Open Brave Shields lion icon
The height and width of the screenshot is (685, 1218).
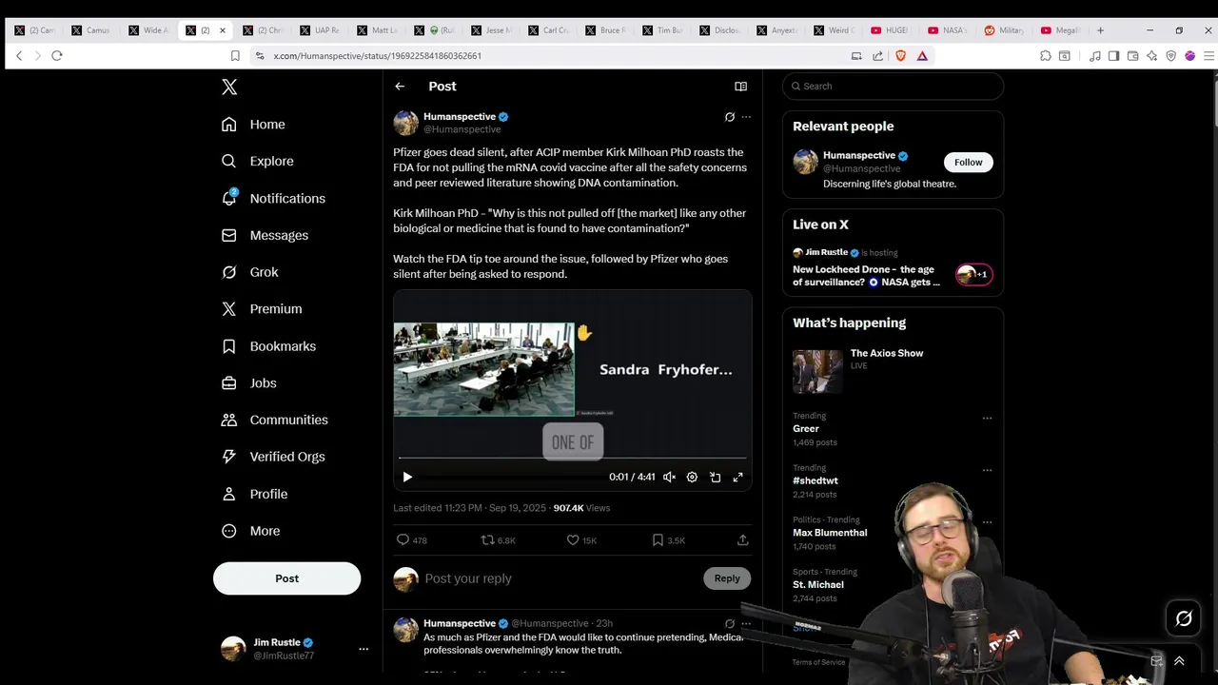901,56
